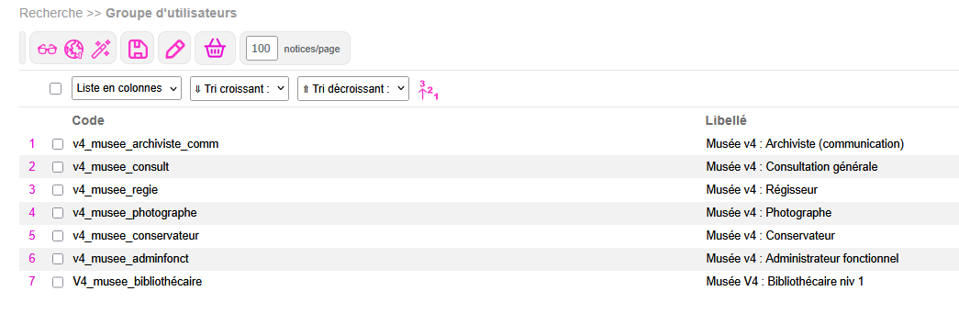Check the box for v4_musee_archiviste_comm

[58, 144]
